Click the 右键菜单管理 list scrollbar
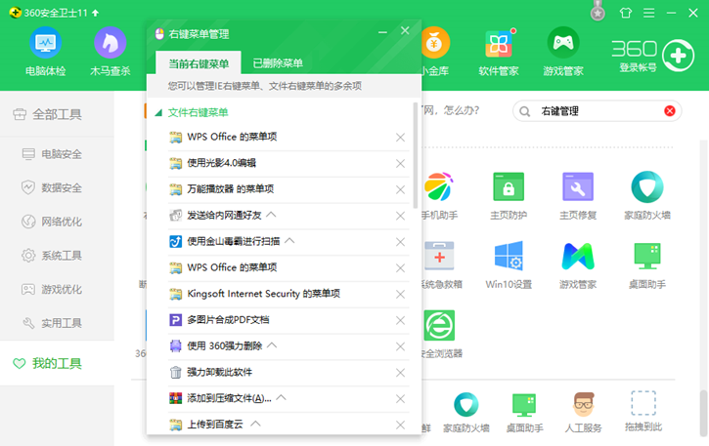The height and width of the screenshot is (446, 709). coord(416,155)
